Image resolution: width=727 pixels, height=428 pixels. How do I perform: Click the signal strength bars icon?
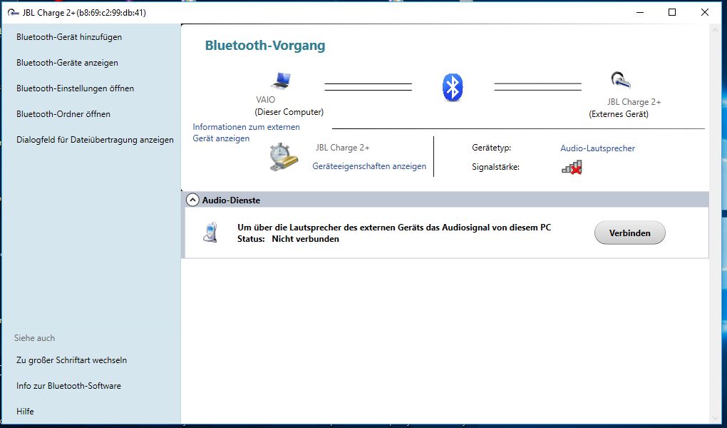pos(572,167)
